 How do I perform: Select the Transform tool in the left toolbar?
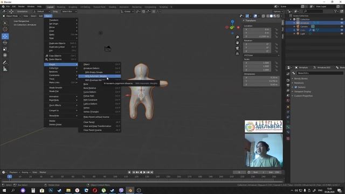coord(5,55)
